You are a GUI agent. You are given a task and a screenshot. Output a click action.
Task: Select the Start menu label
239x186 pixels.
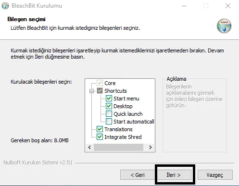(x=126, y=99)
